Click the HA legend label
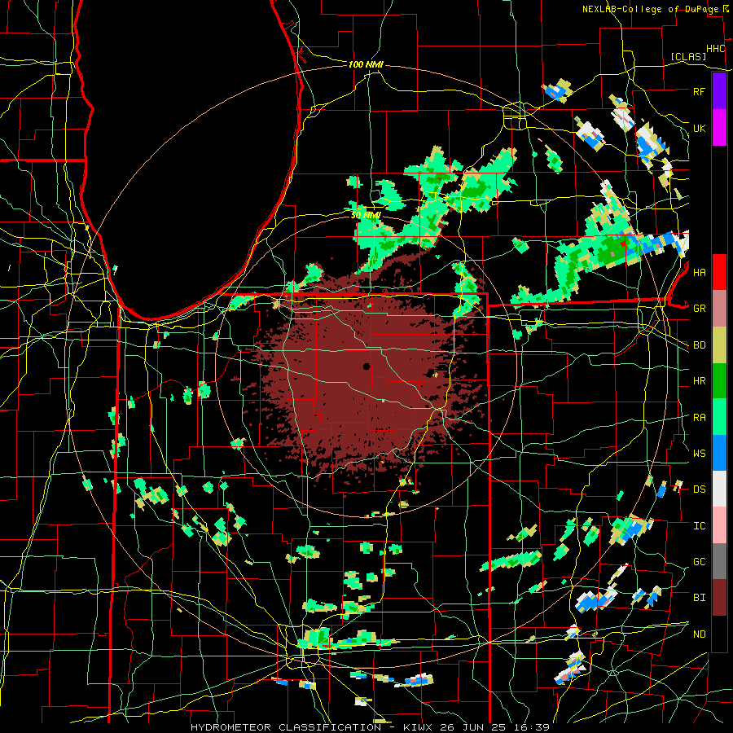This screenshot has height=733, width=733. [699, 272]
